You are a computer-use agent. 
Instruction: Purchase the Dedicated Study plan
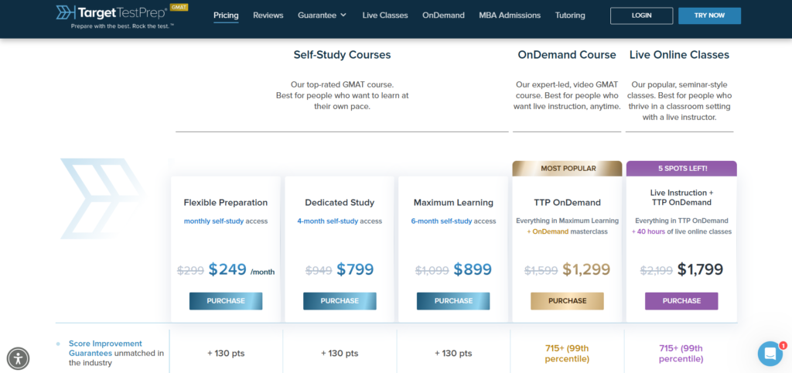340,301
